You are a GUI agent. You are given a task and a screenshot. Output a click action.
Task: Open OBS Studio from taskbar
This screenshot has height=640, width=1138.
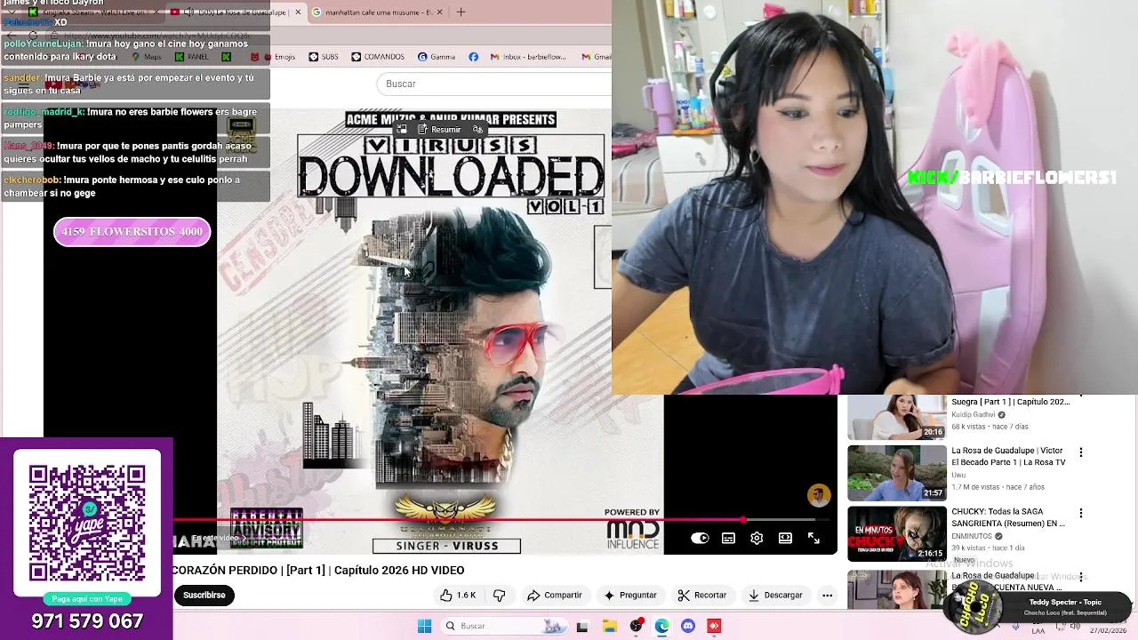636,626
